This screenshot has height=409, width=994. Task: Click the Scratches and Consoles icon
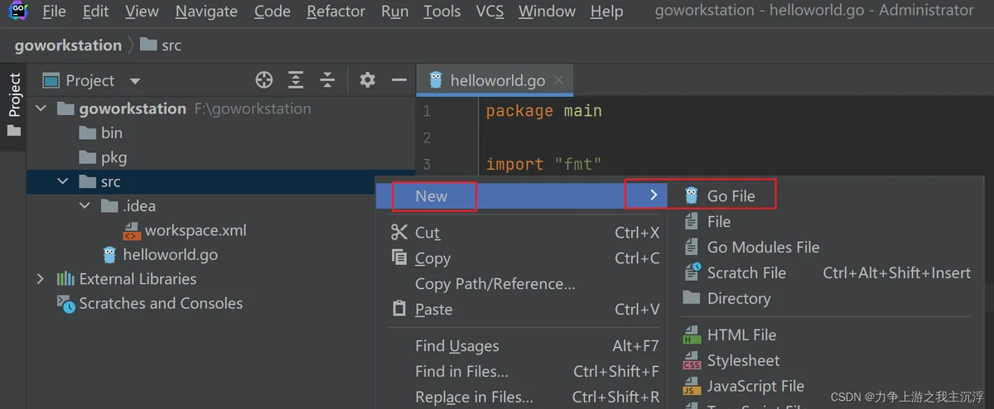pos(65,304)
